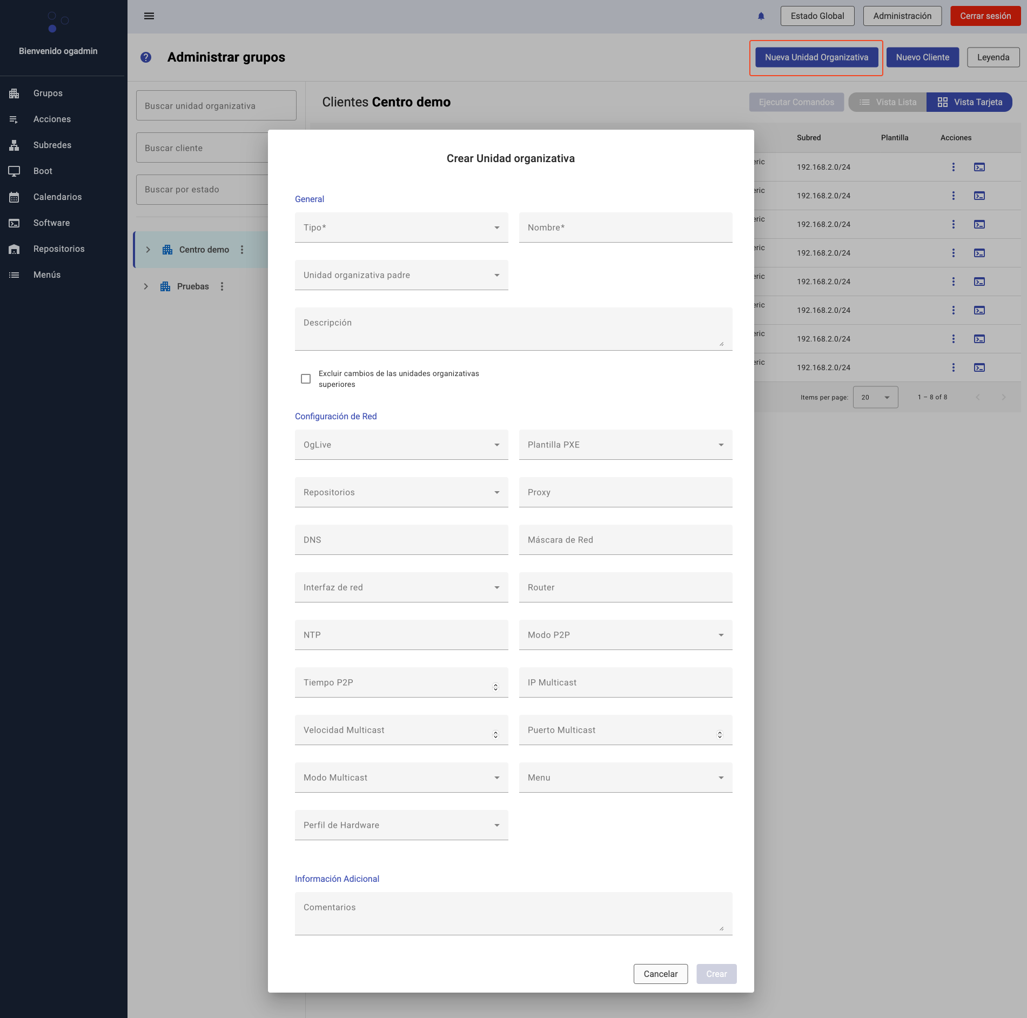Image resolution: width=1027 pixels, height=1018 pixels.
Task: Check Excluir cambios de unidades organizativas superiores
Action: coord(306,379)
